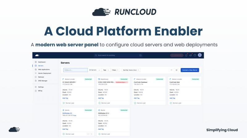Click Add Tag on CC WAAS SERVER 1
The width and height of the screenshot is (247, 138).
click(65, 98)
